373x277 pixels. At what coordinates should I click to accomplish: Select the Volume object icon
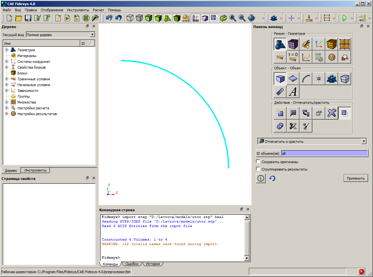pyautogui.click(x=280, y=79)
